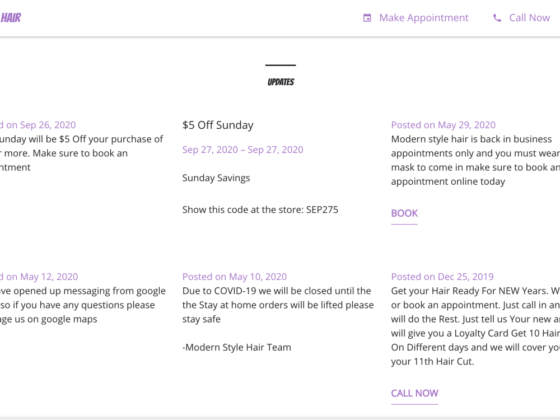Click the calendar icon beside Make Appointment
The image size is (560, 420).
[x=367, y=17]
